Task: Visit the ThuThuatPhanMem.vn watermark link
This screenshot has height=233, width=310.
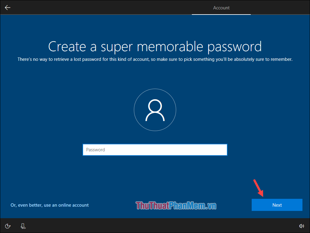Action: [176, 205]
